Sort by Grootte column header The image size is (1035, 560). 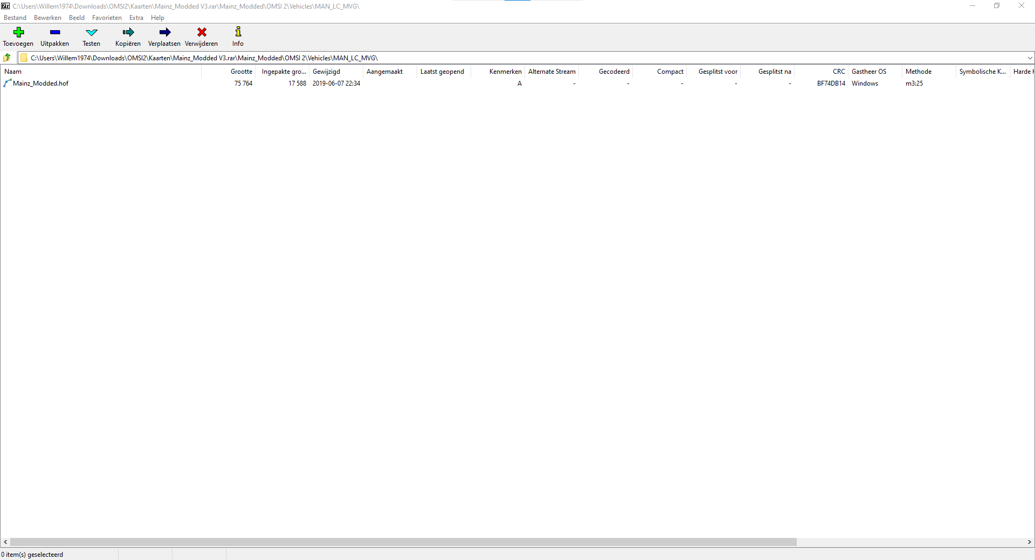[x=241, y=72]
